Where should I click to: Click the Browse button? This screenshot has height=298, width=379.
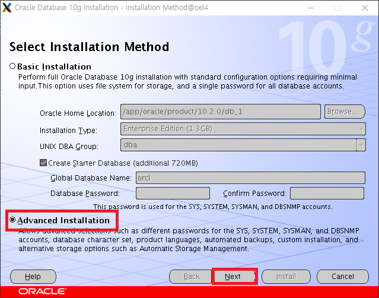[x=345, y=112]
